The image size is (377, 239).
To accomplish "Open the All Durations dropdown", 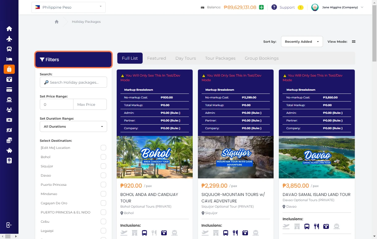I will click(73, 126).
